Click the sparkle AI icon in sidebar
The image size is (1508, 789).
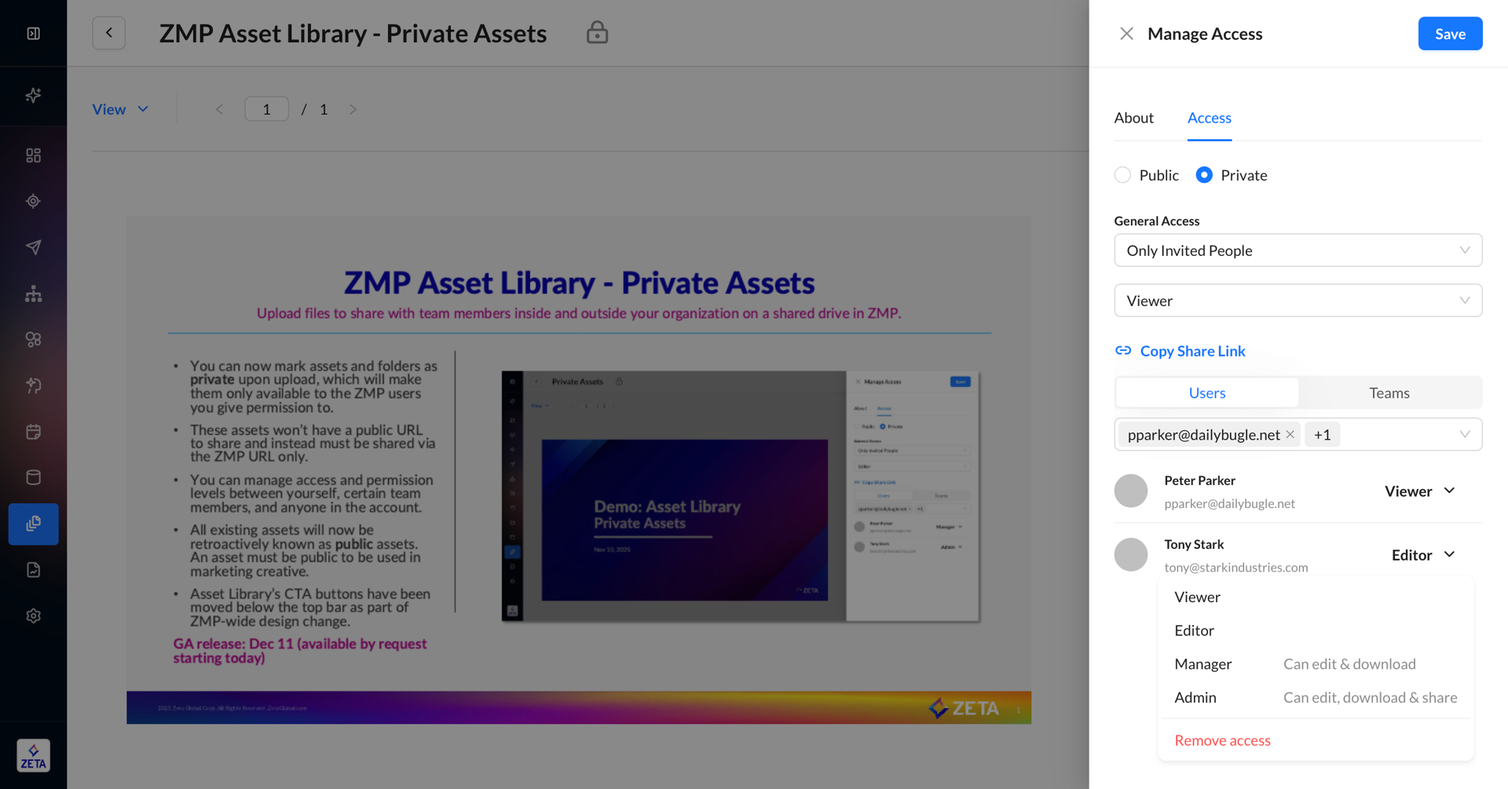pyautogui.click(x=33, y=95)
